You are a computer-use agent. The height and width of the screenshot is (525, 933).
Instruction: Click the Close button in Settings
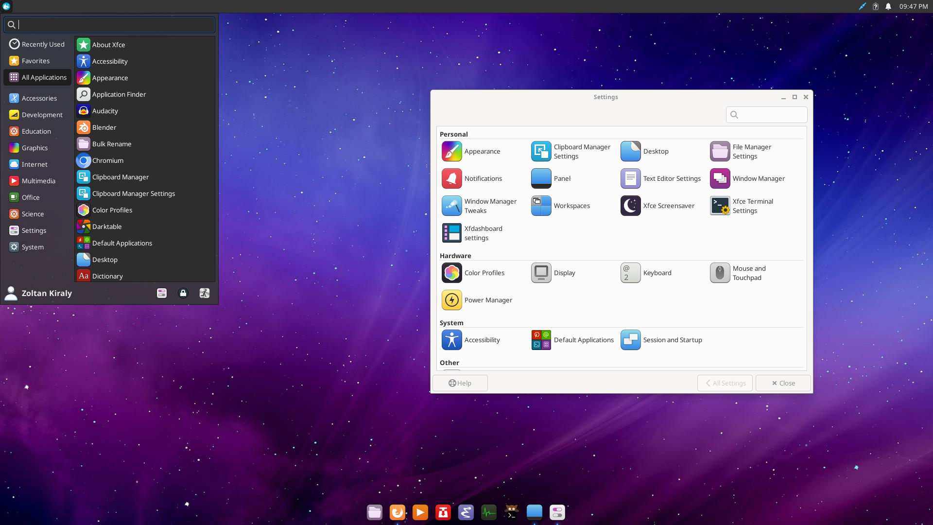[x=783, y=383]
